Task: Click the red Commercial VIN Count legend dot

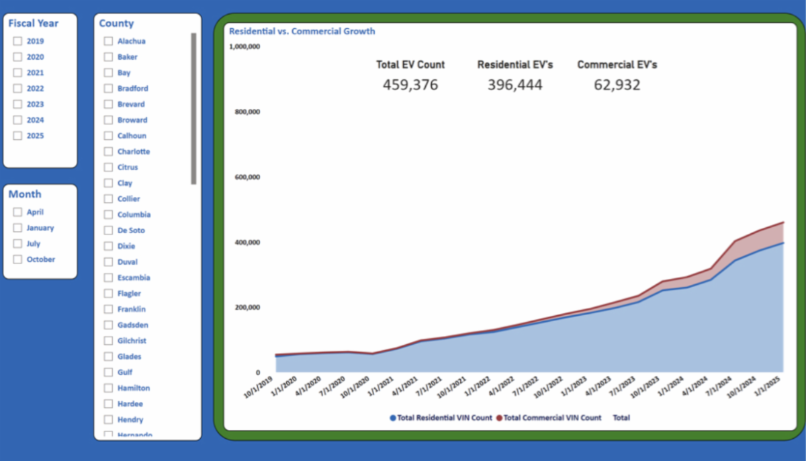Action: click(x=499, y=418)
